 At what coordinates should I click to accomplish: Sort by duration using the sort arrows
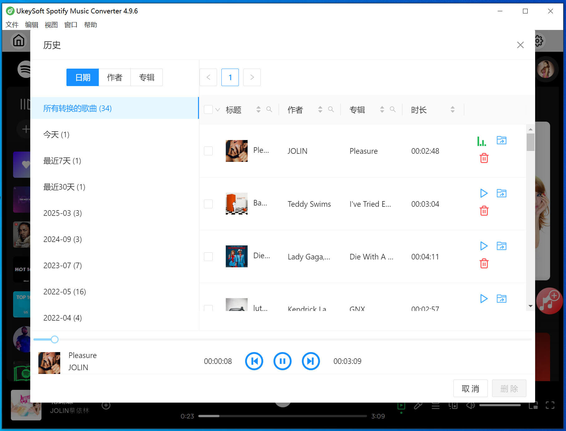[452, 109]
